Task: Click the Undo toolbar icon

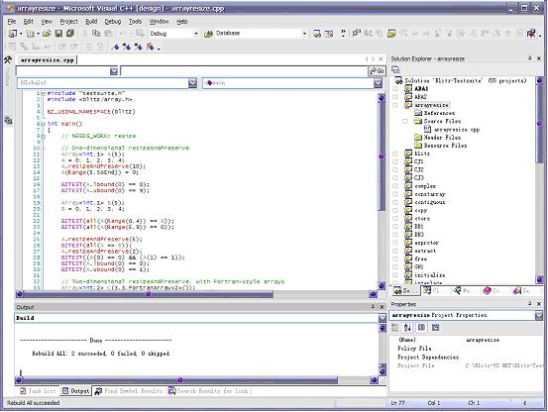Action: tap(122, 34)
